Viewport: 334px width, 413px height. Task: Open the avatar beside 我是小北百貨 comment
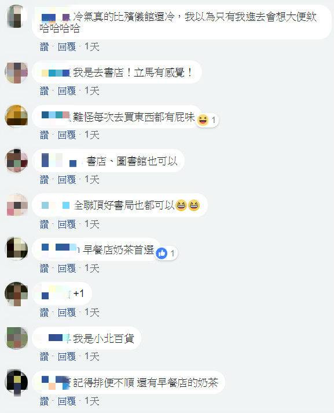16,338
